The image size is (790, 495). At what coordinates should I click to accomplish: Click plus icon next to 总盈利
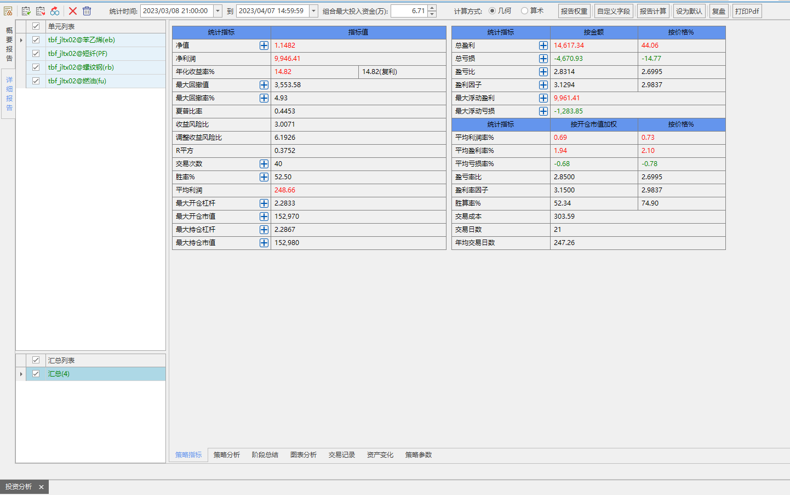(x=543, y=45)
